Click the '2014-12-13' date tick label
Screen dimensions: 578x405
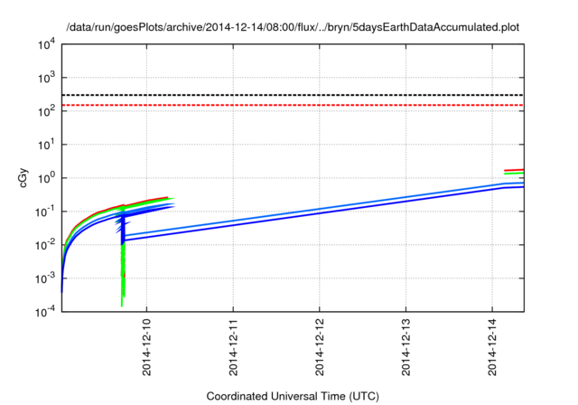click(406, 347)
